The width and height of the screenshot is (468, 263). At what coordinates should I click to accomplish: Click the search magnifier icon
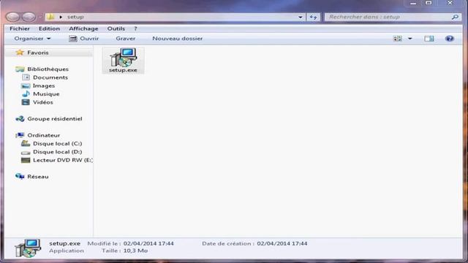click(455, 17)
